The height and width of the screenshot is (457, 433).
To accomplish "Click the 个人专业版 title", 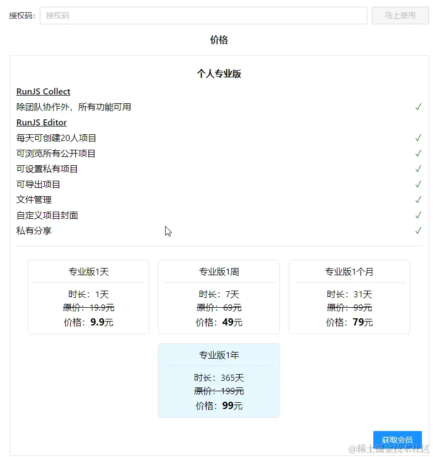I will pos(219,73).
